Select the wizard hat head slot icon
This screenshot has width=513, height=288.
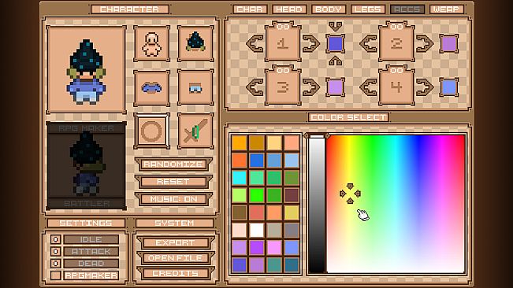pyautogui.click(x=195, y=43)
